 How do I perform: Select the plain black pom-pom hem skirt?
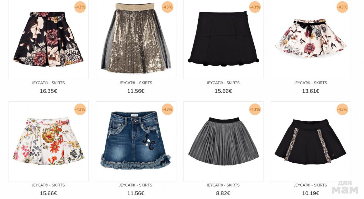coord(223,39)
